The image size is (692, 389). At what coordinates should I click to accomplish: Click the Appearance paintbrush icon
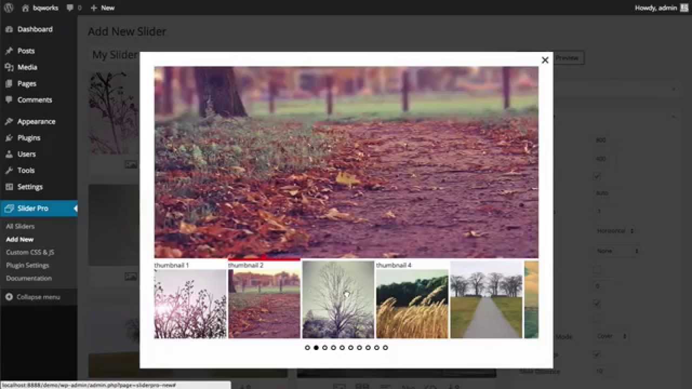(x=9, y=122)
